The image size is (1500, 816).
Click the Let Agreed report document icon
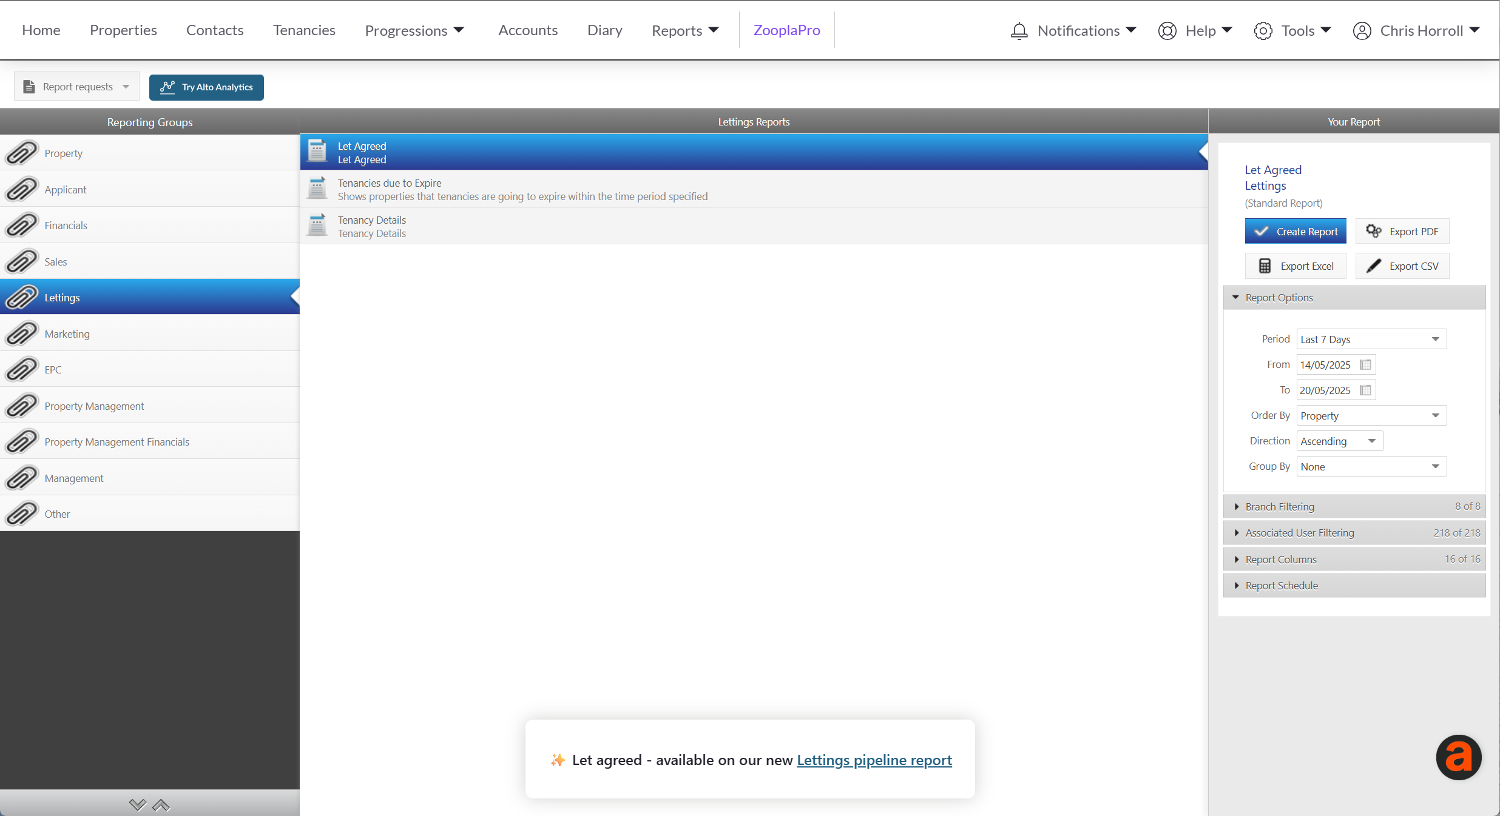coord(317,152)
